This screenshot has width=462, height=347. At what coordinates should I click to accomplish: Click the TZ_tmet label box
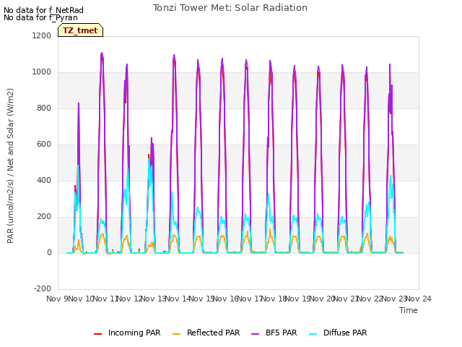coord(80,30)
